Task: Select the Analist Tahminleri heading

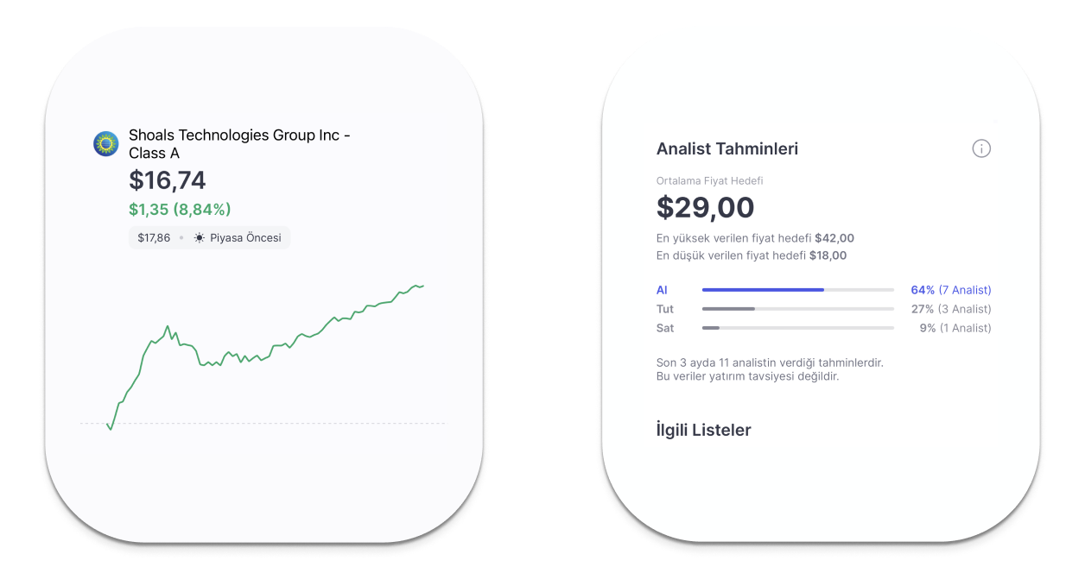Action: click(727, 148)
